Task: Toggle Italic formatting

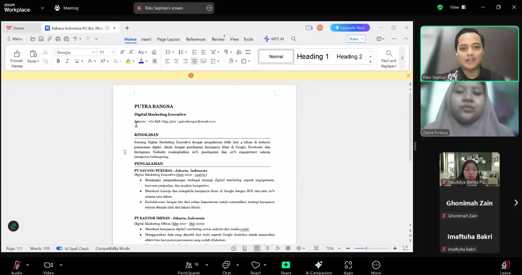Action: coord(67,61)
